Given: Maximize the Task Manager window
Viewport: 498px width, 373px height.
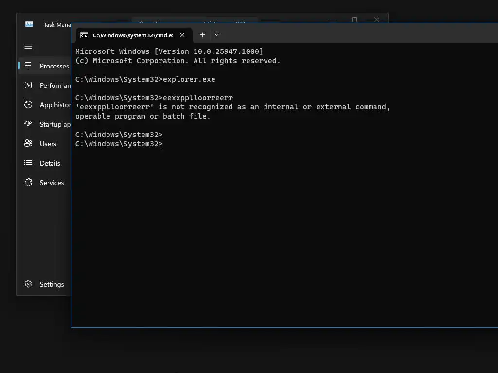Looking at the screenshot, I should click(x=355, y=20).
